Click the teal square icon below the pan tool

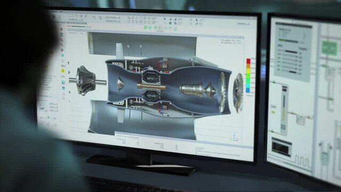point(62,55)
